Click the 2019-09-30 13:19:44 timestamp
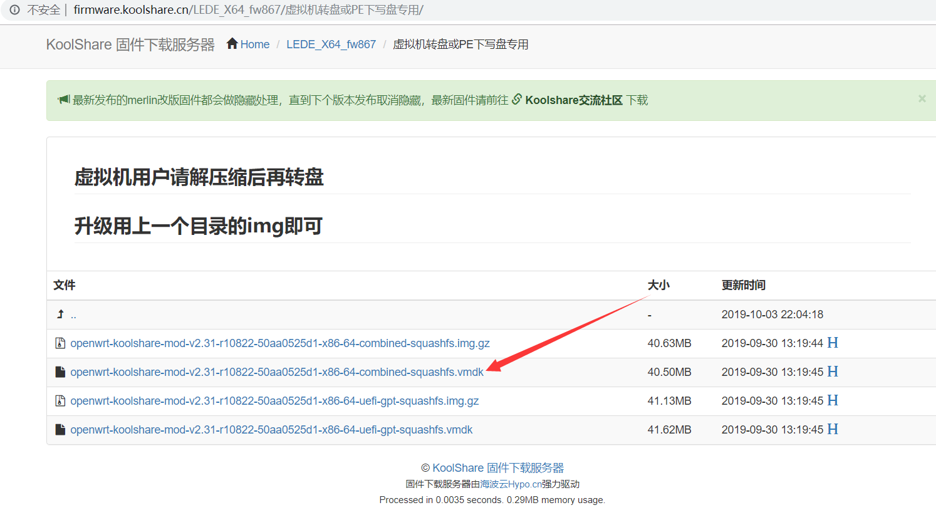The image size is (936, 520). (x=772, y=343)
